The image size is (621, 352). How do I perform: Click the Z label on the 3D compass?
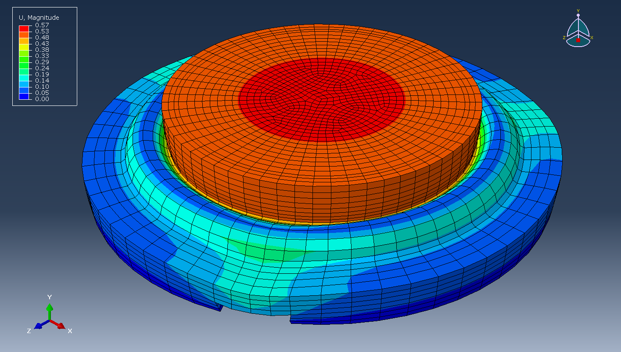click(x=564, y=38)
